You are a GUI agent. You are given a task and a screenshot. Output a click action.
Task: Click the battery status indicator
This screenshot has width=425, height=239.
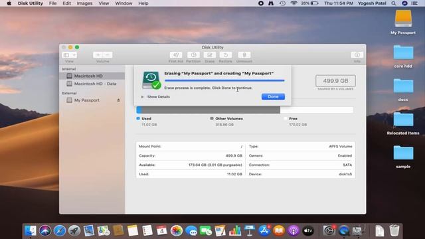coord(310,3)
